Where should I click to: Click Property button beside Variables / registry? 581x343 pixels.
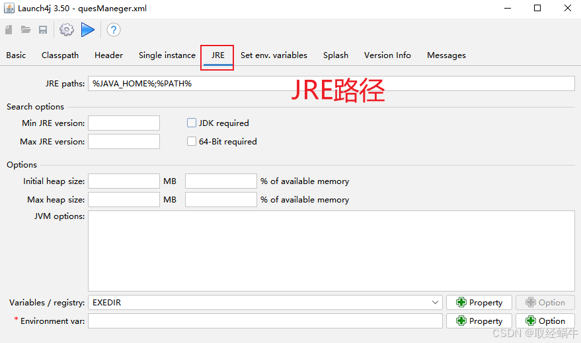pyautogui.click(x=479, y=302)
